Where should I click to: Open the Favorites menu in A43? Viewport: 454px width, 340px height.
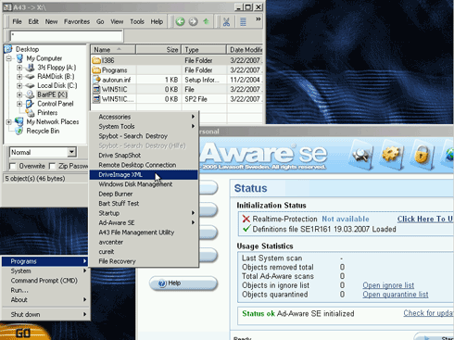77,21
